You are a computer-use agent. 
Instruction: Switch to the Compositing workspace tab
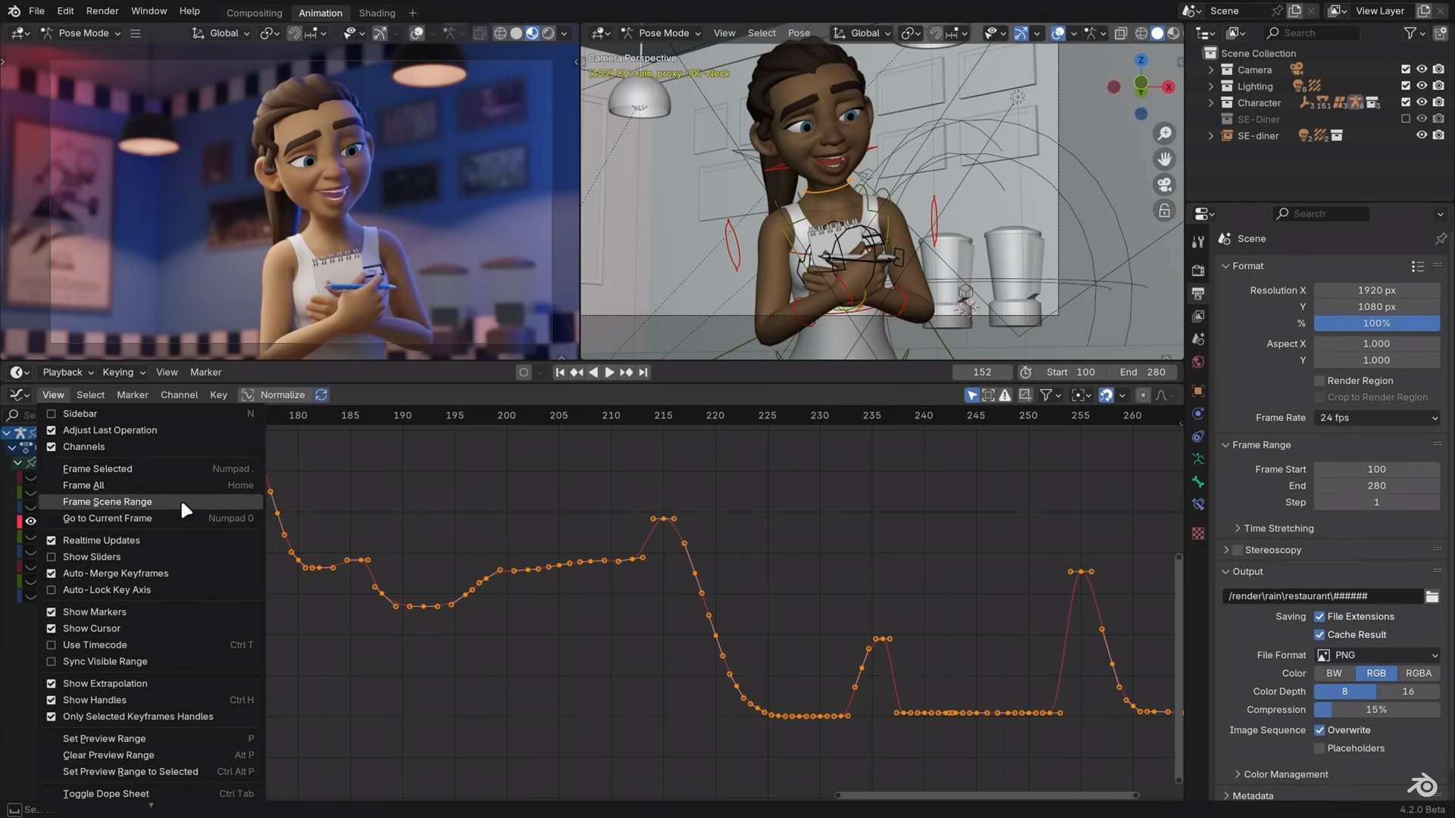[254, 13]
